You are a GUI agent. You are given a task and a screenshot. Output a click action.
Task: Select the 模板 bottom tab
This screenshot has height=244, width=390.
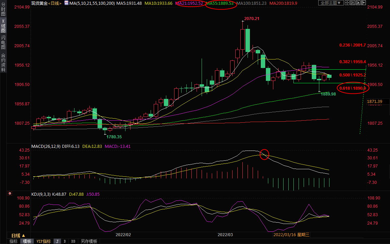pyautogui.click(x=27, y=241)
